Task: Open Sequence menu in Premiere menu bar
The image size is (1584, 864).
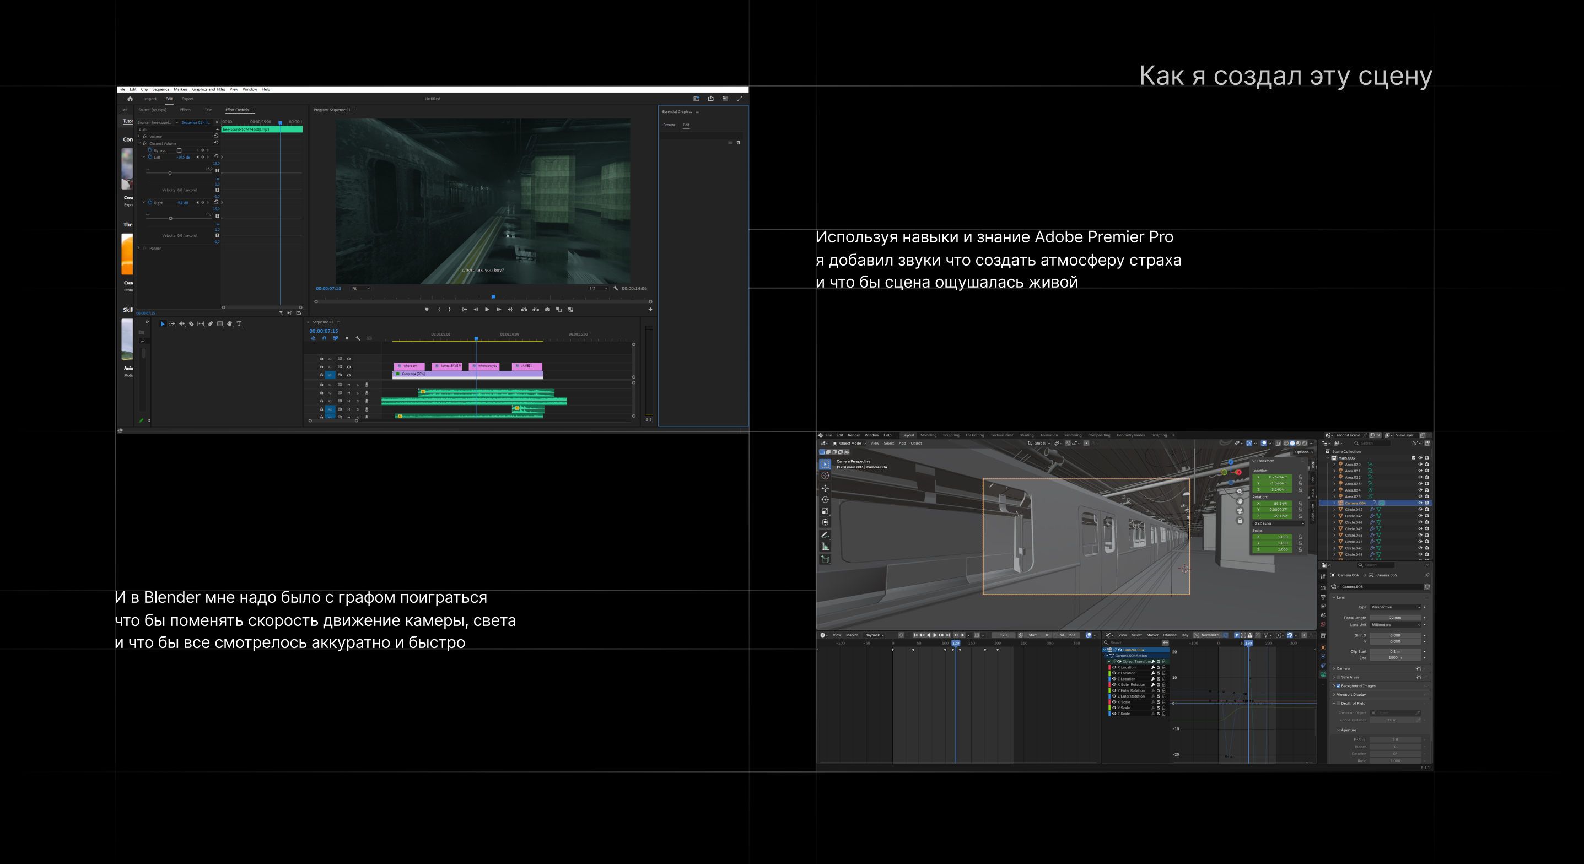Action: 160,89
